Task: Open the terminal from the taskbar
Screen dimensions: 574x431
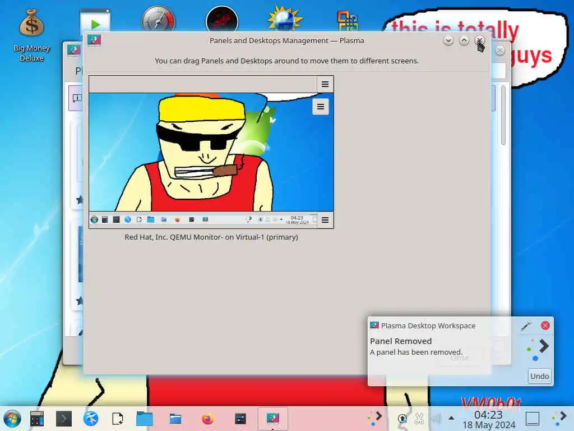Action: click(64, 419)
